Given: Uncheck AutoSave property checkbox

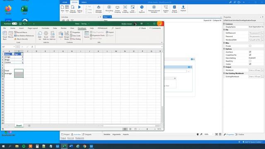Looking at the screenshot, I should (250, 52).
